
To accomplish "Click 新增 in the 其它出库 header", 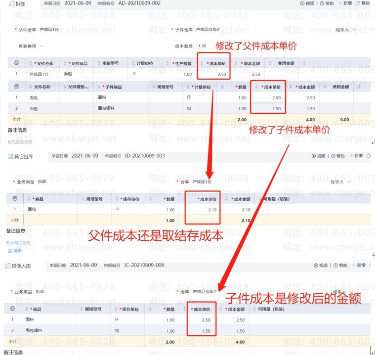I will pos(356,156).
